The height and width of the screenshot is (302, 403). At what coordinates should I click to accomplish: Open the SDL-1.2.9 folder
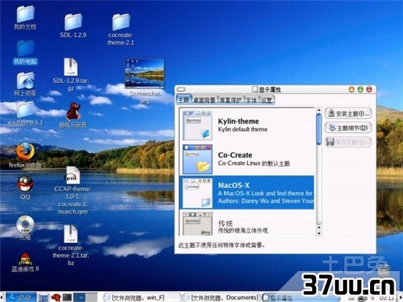pos(71,22)
